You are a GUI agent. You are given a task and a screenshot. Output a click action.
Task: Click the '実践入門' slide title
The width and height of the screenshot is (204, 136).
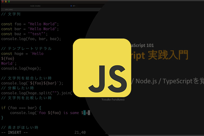coord(168,55)
